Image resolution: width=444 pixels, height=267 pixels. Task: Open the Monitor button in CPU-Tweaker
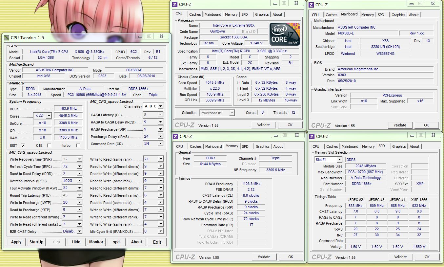tap(96, 242)
